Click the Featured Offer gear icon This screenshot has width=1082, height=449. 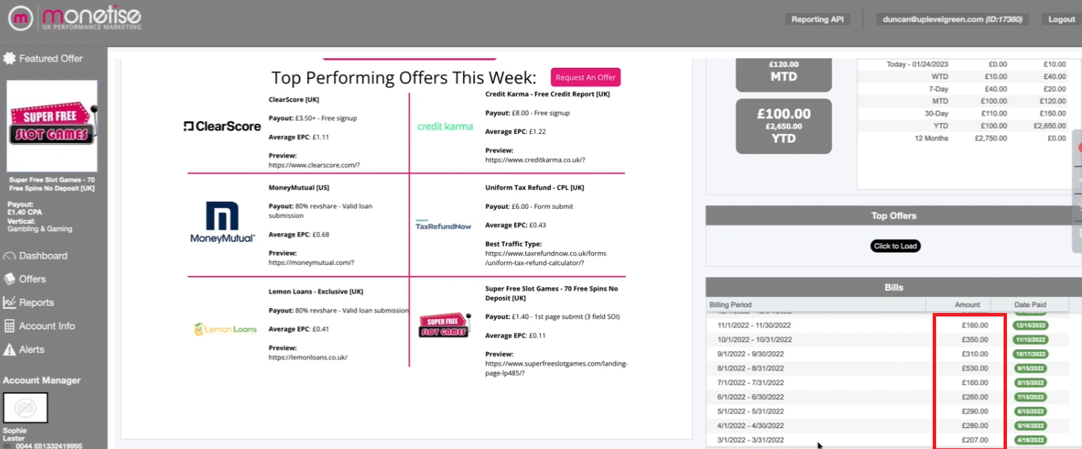point(9,58)
